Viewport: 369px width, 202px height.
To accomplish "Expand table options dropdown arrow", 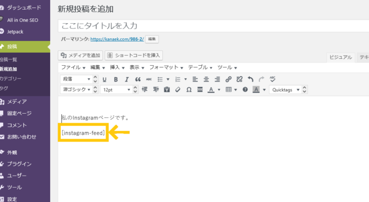I will (x=236, y=90).
